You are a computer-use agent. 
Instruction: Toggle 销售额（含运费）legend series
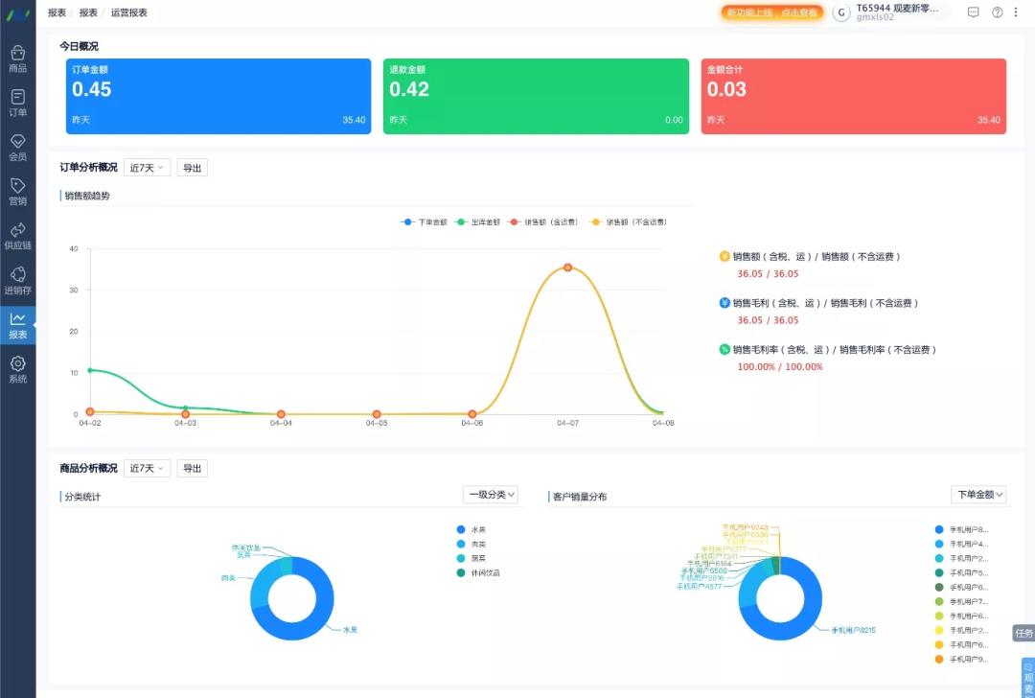click(x=543, y=221)
